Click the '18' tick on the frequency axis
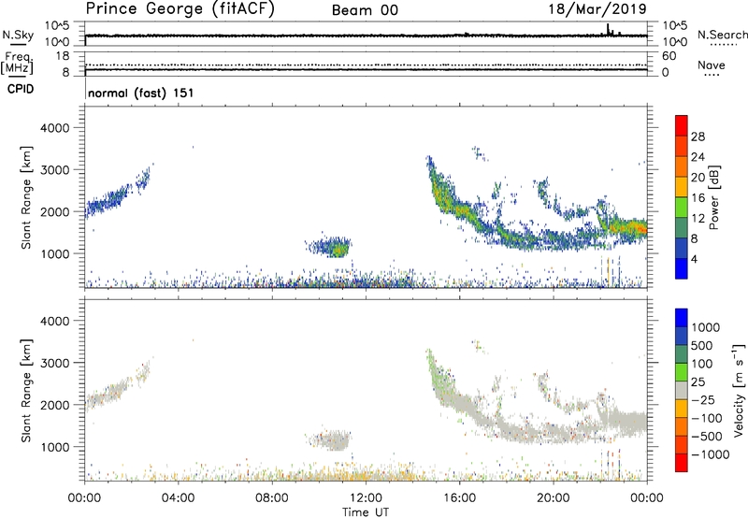This screenshot has width=748, height=518. [63, 56]
